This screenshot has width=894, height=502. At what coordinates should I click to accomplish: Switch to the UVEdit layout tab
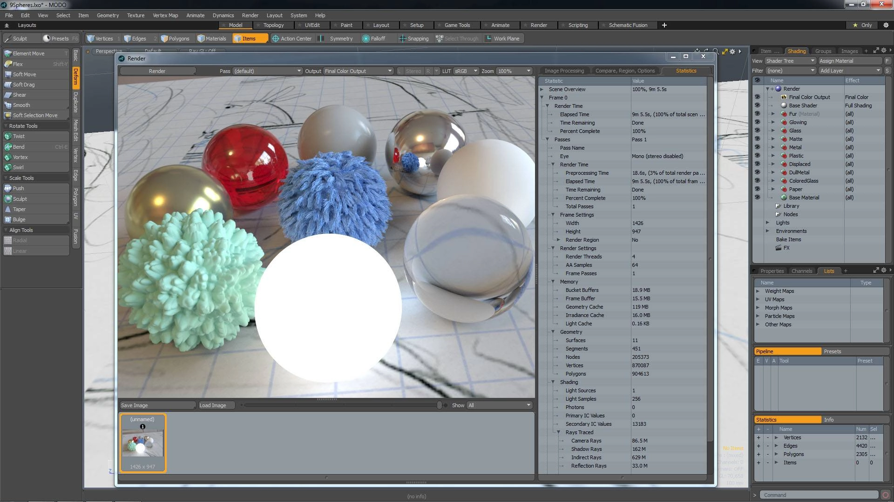coord(312,25)
